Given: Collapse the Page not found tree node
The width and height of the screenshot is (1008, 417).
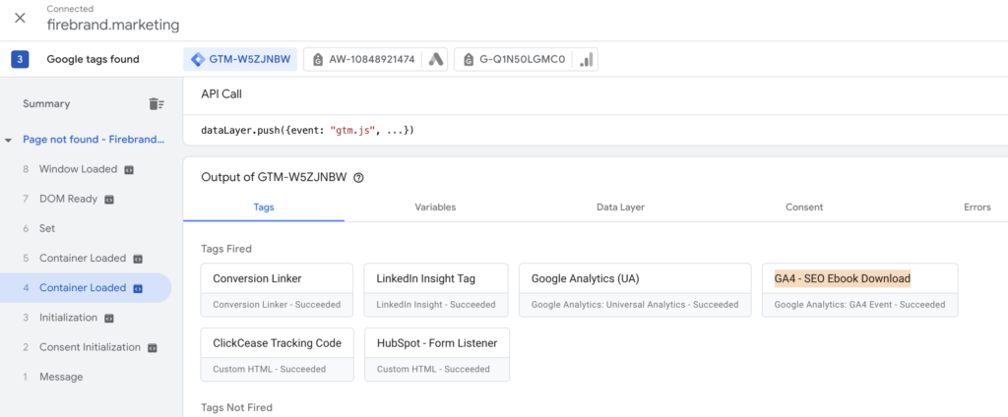Looking at the screenshot, I should coord(9,140).
